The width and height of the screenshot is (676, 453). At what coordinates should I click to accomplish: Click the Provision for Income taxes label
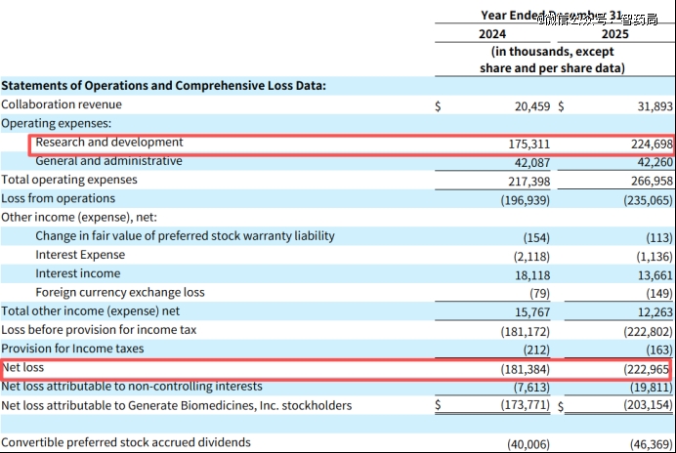tap(72, 349)
